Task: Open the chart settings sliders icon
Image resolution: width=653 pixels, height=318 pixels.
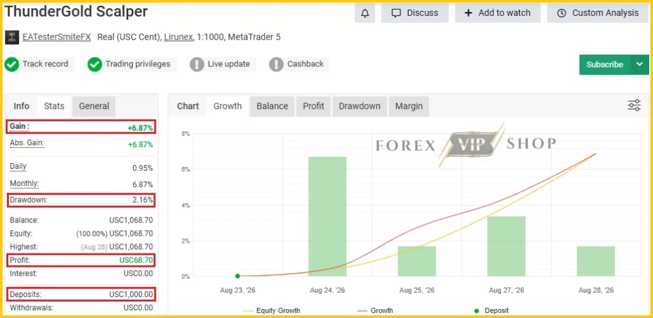Action: (x=634, y=105)
